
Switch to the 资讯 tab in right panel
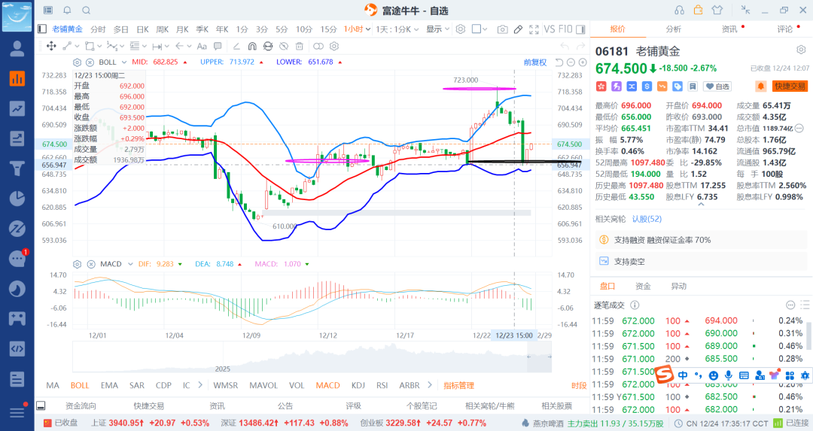[x=729, y=29]
